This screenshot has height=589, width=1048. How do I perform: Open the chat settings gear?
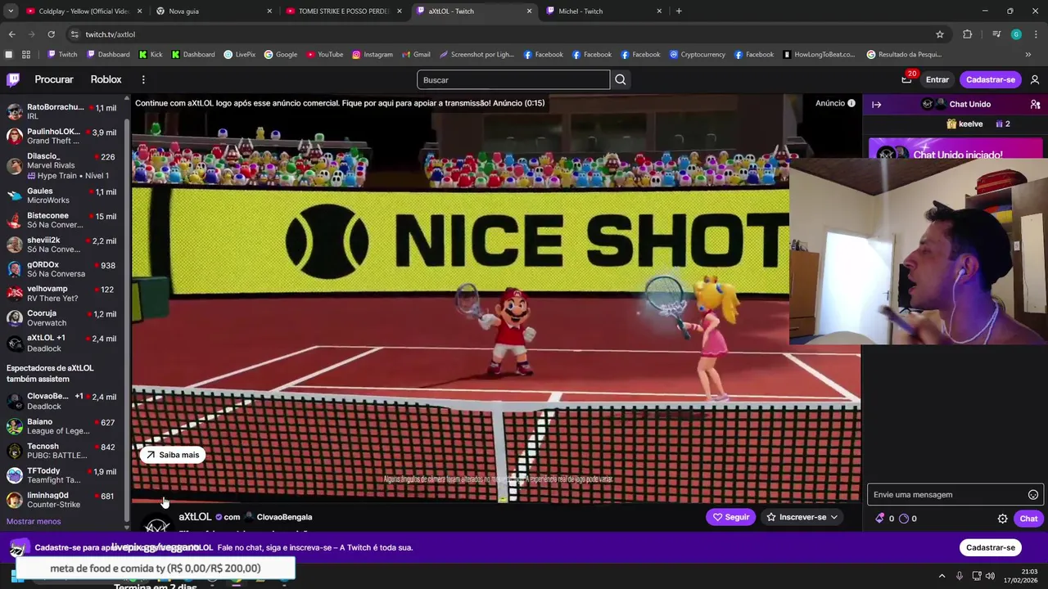click(1002, 519)
